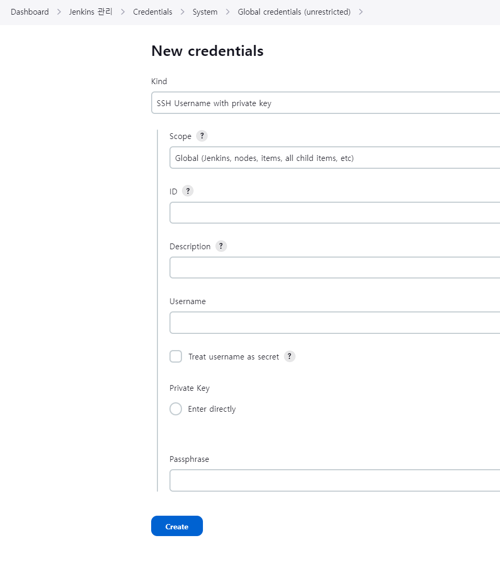Image resolution: width=500 pixels, height=569 pixels.
Task: Click the Create button
Action: coord(177,526)
